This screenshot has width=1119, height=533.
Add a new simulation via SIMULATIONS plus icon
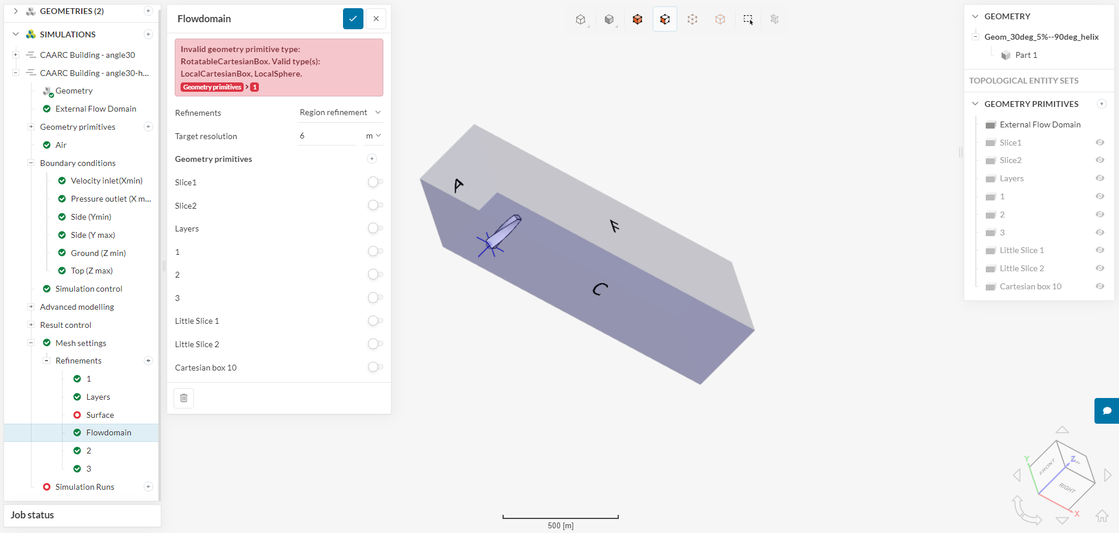(148, 34)
